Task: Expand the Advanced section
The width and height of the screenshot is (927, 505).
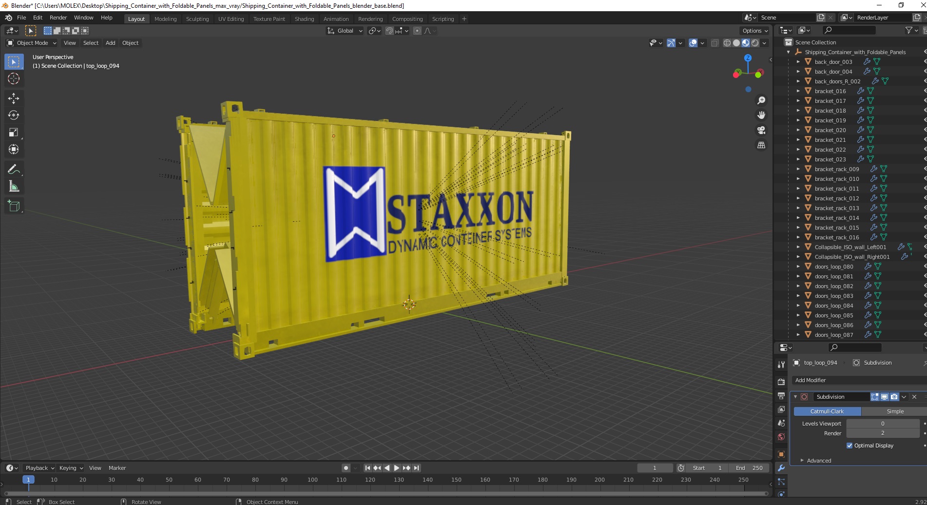Action: click(802, 461)
